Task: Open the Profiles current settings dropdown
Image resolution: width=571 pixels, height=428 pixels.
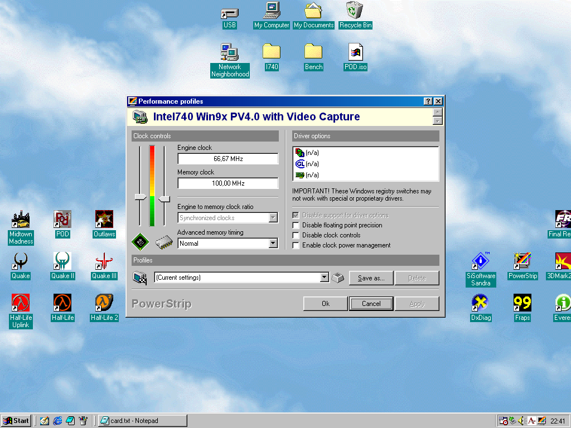Action: pyautogui.click(x=325, y=278)
